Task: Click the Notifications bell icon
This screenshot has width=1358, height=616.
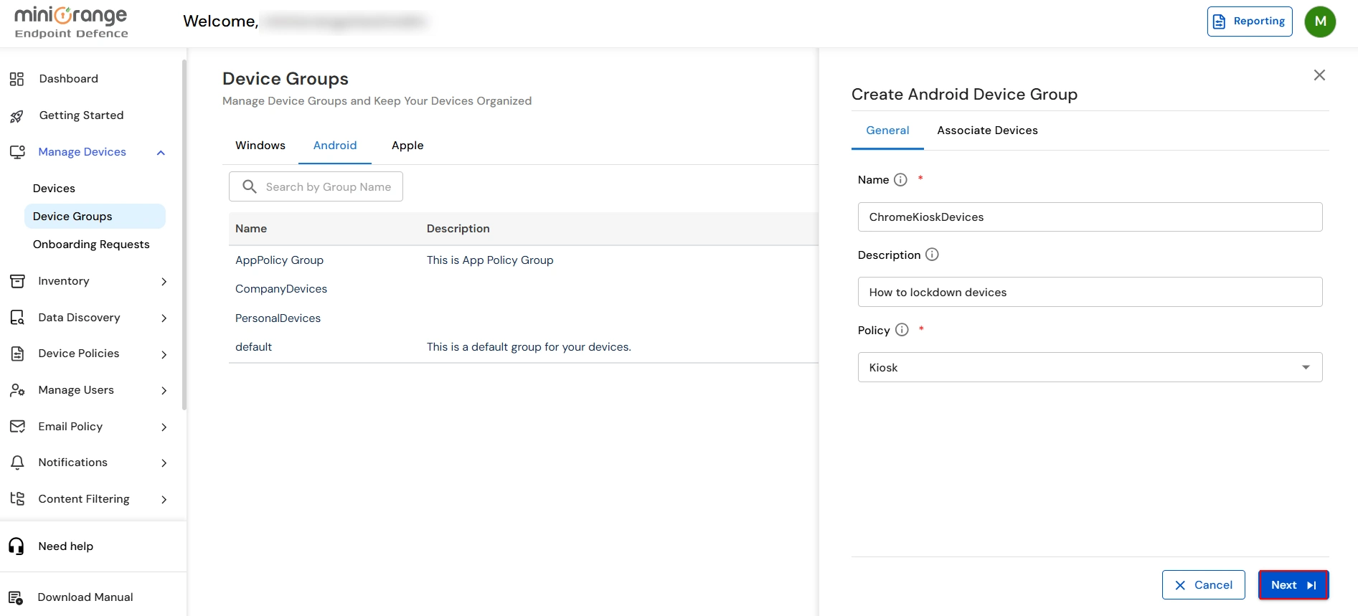Action: click(17, 463)
